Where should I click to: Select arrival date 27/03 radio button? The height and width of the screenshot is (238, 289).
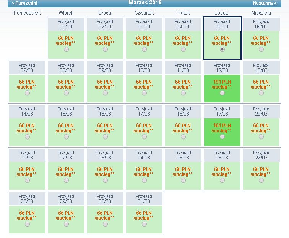pyautogui.click(x=261, y=181)
